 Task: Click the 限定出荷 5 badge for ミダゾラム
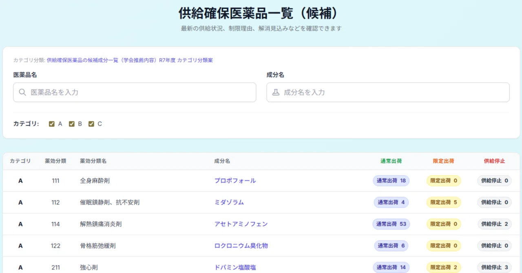[444, 202]
